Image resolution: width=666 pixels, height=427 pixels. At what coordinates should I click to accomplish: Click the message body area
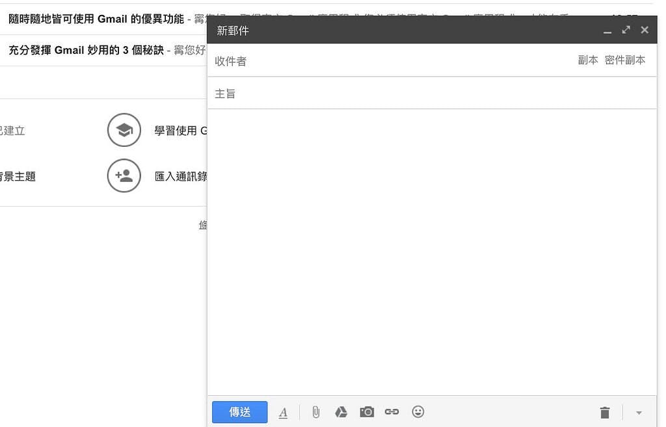[432, 253]
